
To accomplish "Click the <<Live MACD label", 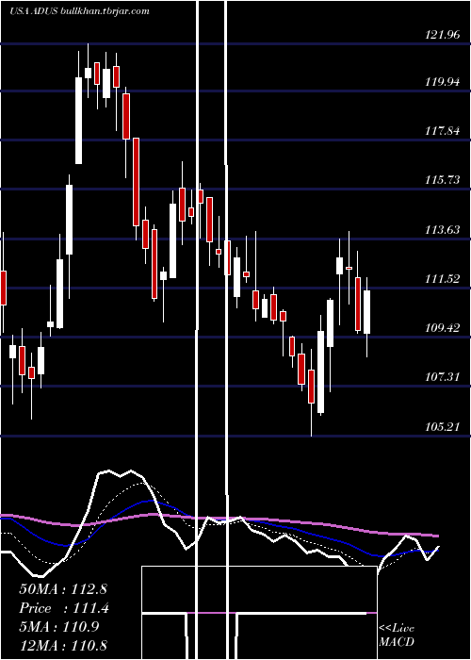I will [397, 635].
